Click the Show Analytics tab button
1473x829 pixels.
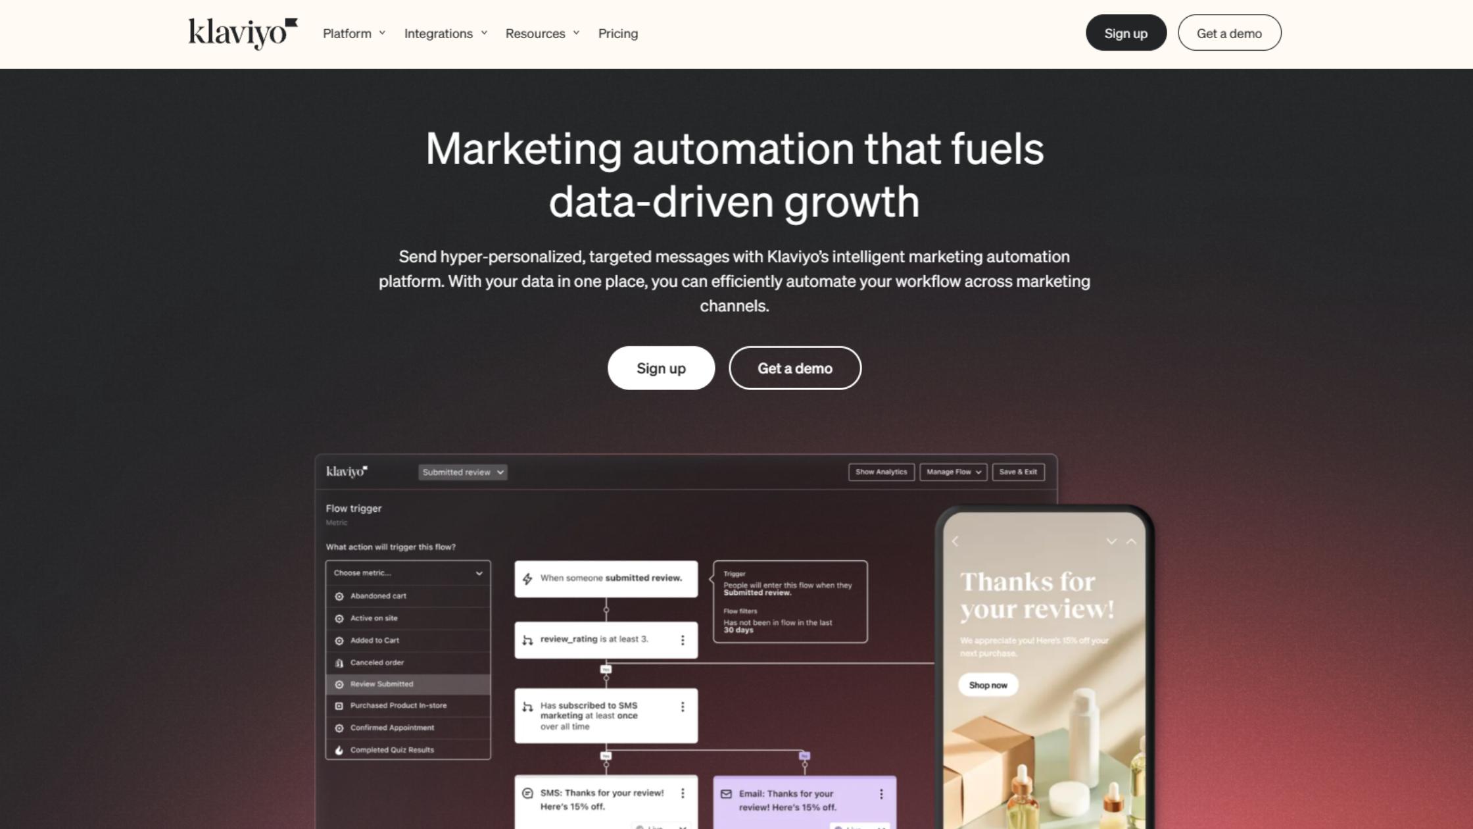click(880, 472)
